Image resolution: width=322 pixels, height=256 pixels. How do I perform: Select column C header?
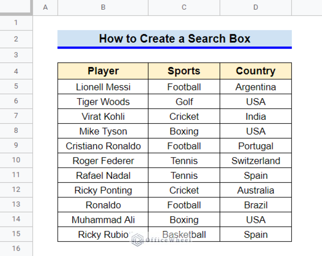tap(184, 8)
